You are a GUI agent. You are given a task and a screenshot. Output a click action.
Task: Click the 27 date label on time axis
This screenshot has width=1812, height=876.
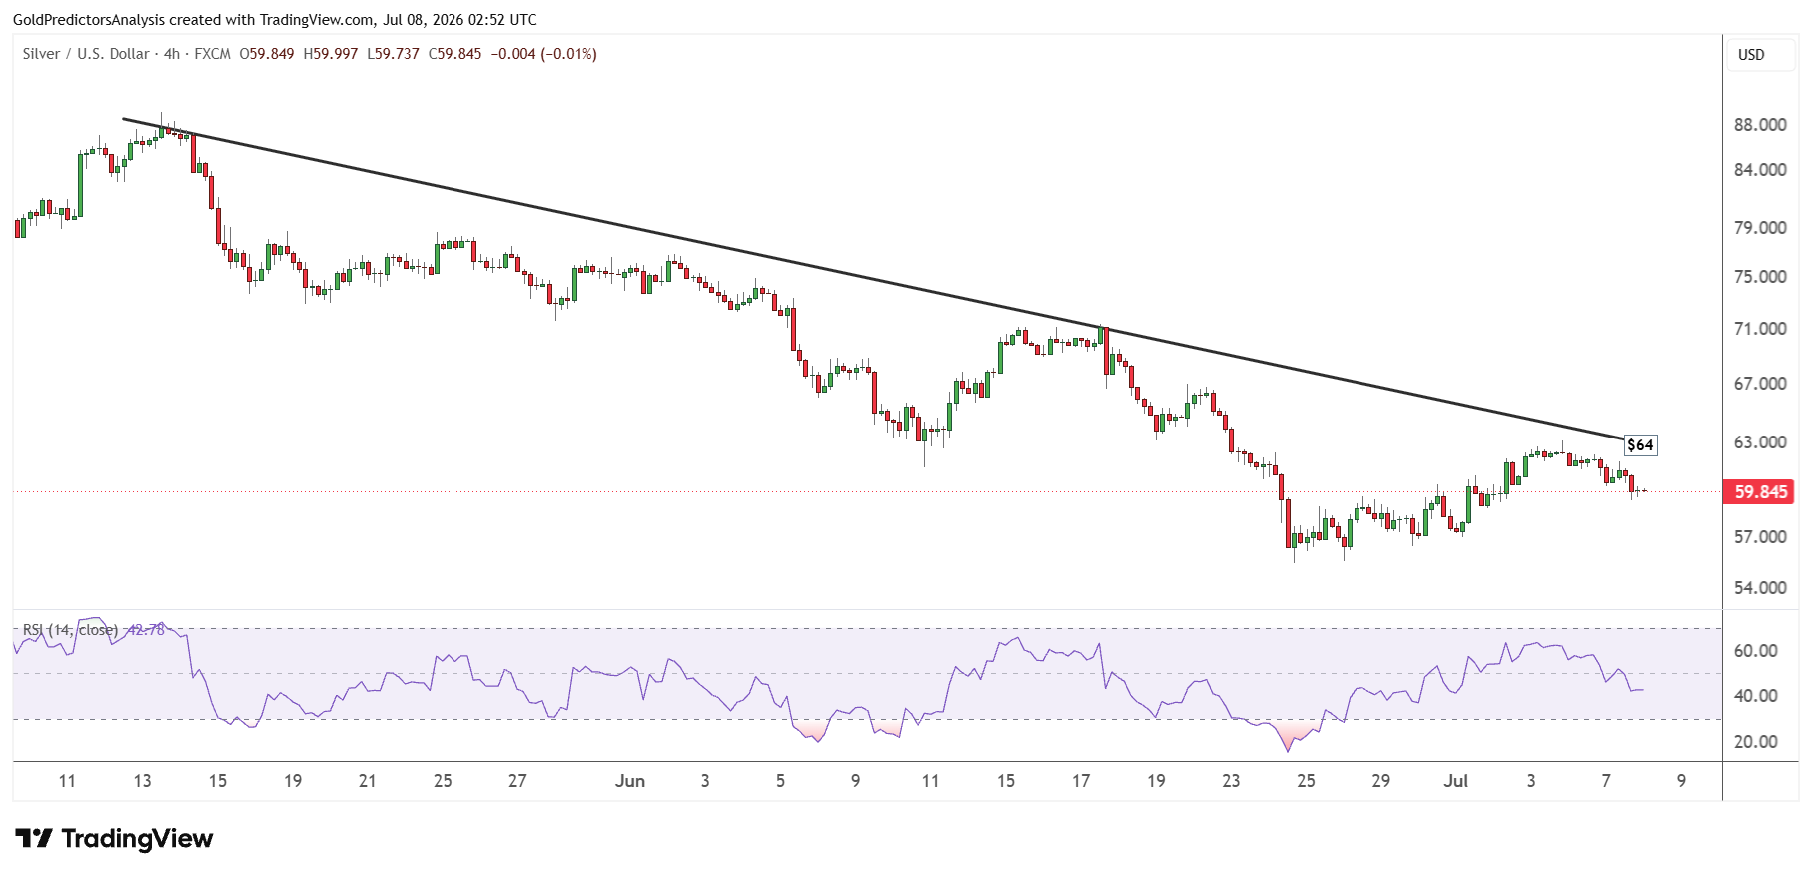517,781
